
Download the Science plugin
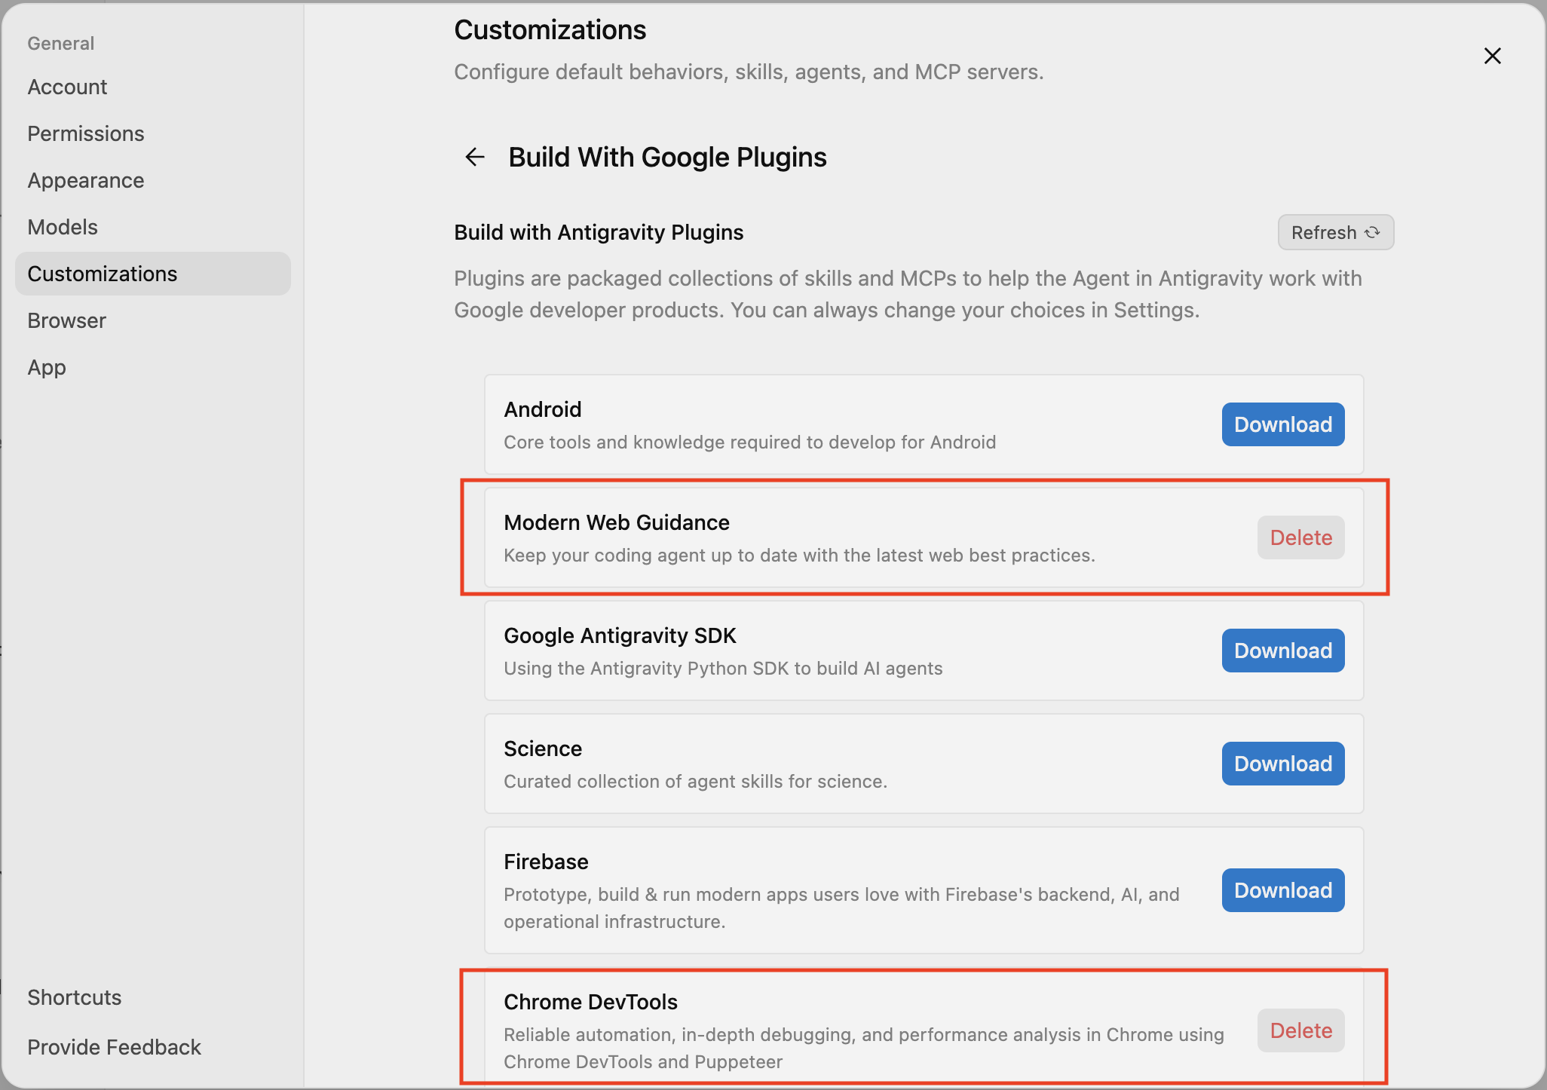pyautogui.click(x=1282, y=764)
